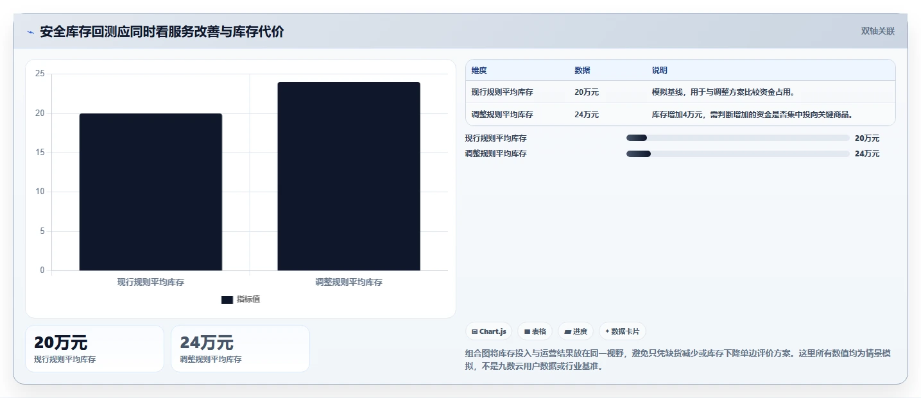Screen dimensions: 921x398
Task: Click the panel title 安全库存回测应同时看服务改善与库存代价
Action: pyautogui.click(x=162, y=31)
